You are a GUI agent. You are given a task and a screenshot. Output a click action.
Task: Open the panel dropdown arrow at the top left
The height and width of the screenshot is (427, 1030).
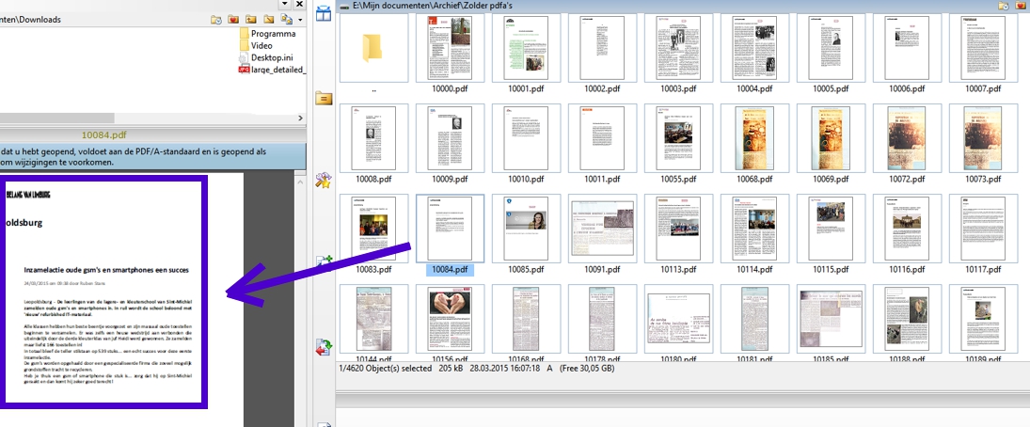[x=285, y=4]
